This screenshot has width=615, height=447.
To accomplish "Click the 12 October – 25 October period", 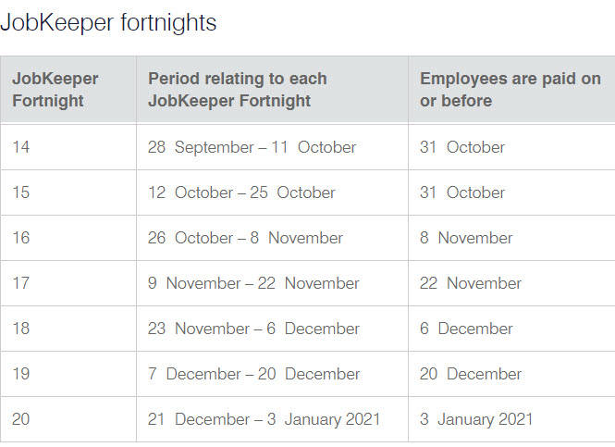I will [x=241, y=192].
